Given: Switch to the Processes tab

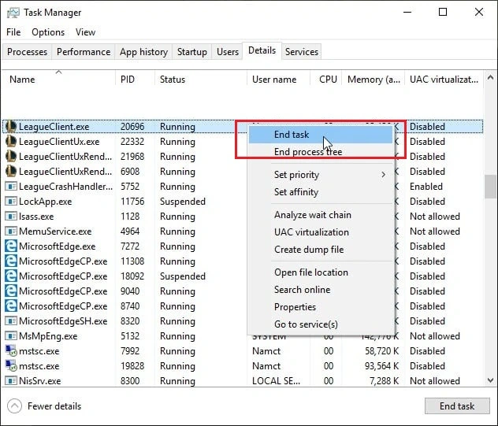Looking at the screenshot, I should [27, 52].
